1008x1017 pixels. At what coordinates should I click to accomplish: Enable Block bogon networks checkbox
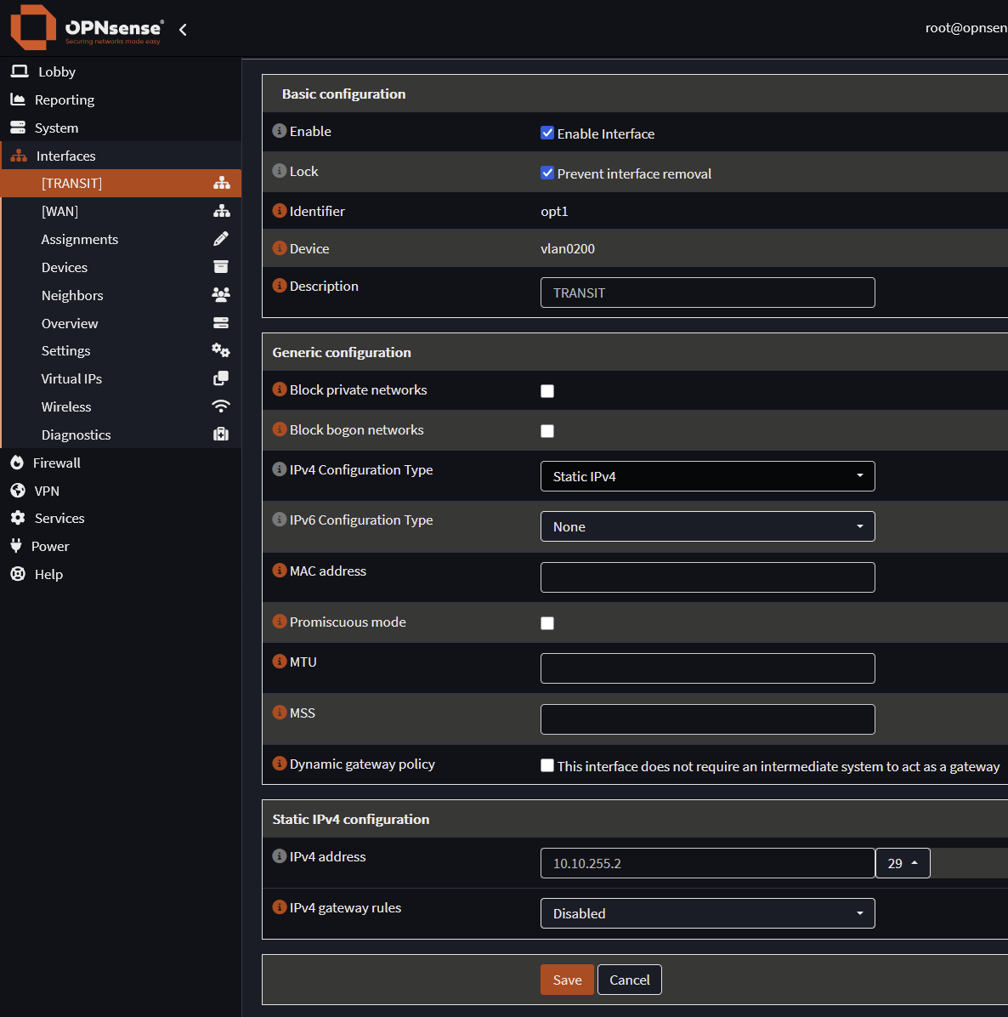(x=547, y=431)
